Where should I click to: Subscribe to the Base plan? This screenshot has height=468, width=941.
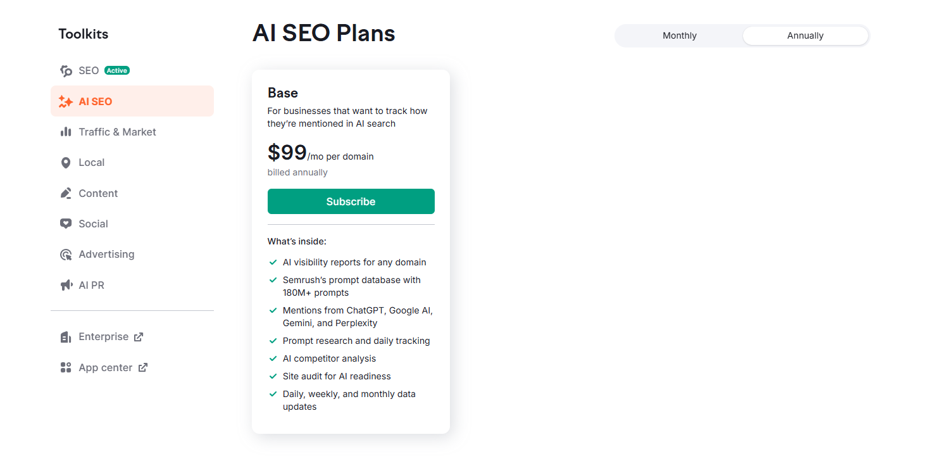[x=351, y=201]
